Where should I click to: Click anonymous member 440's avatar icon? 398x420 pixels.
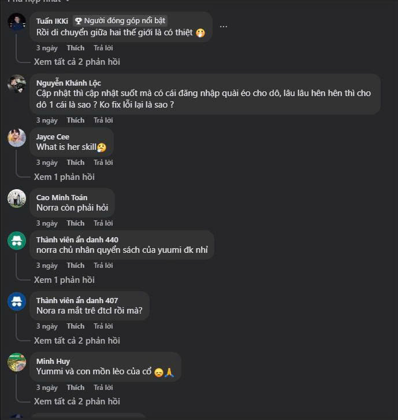17,241
